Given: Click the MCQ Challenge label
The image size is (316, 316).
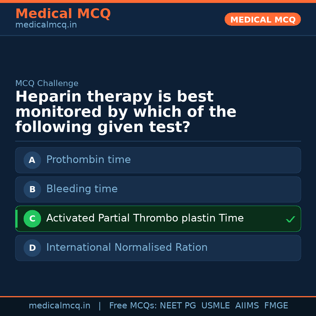Looking at the screenshot, I should [x=47, y=83].
